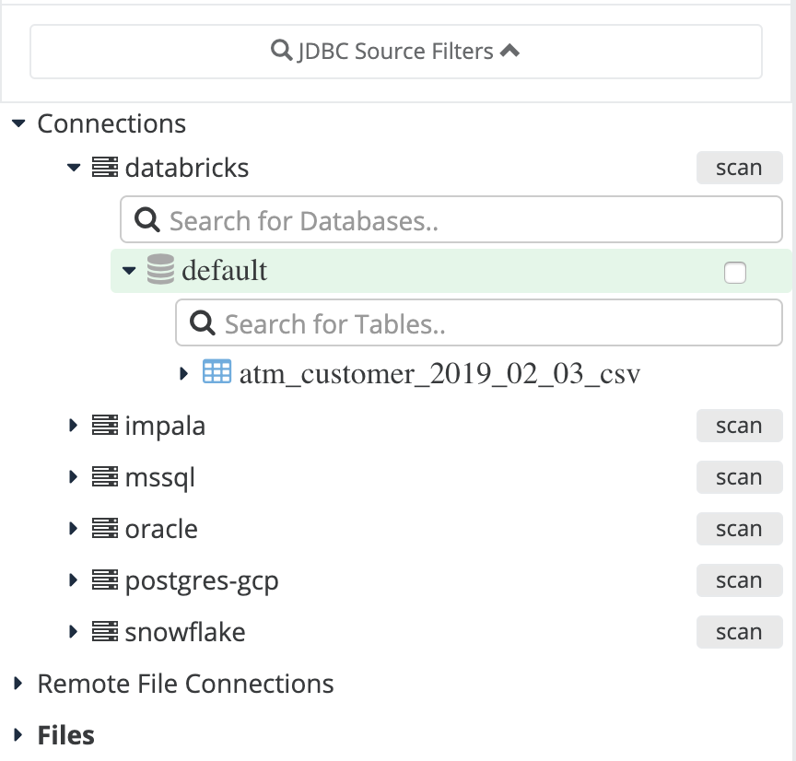Viewport: 796px width, 761px height.
Task: Focus the Search for Tables field
Action: [479, 322]
